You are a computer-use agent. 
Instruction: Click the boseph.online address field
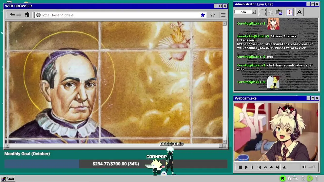(120, 15)
